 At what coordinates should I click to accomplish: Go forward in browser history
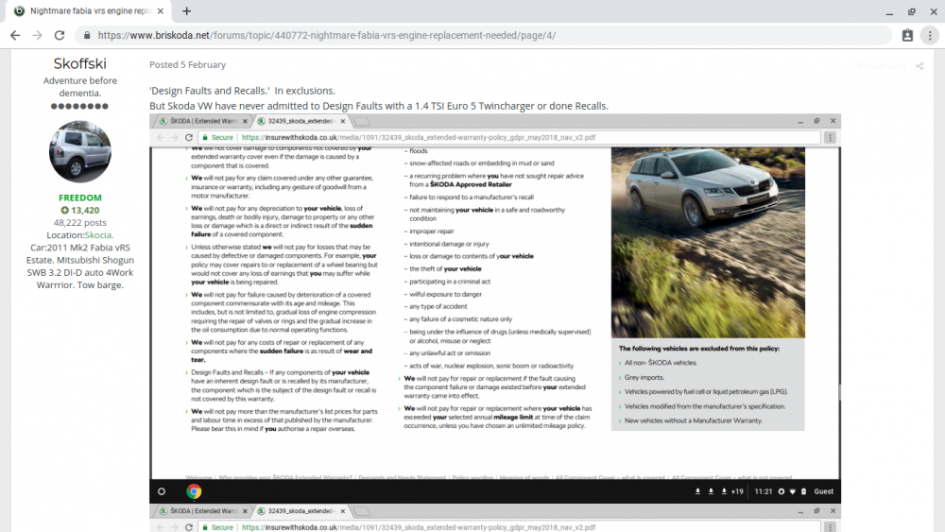pyautogui.click(x=38, y=36)
